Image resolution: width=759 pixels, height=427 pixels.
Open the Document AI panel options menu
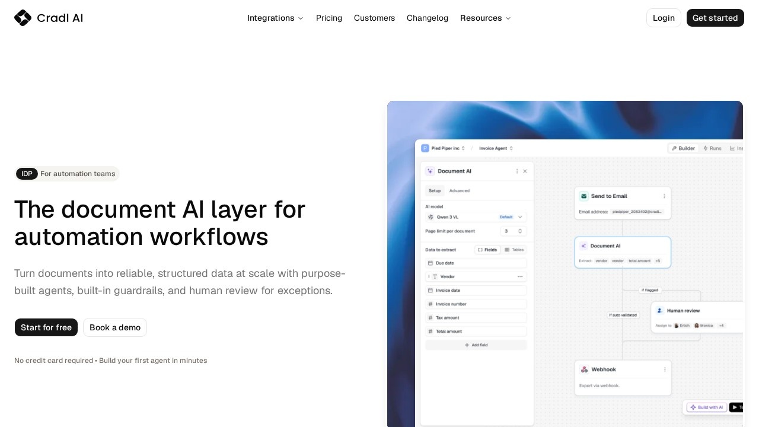pyautogui.click(x=517, y=171)
